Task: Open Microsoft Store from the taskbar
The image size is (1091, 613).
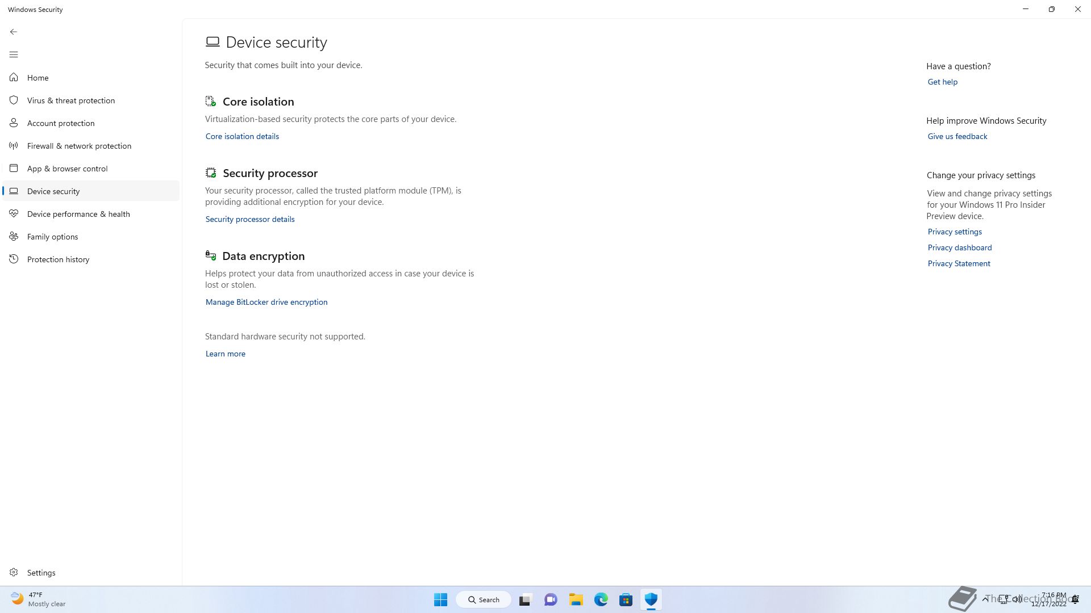Action: tap(626, 599)
